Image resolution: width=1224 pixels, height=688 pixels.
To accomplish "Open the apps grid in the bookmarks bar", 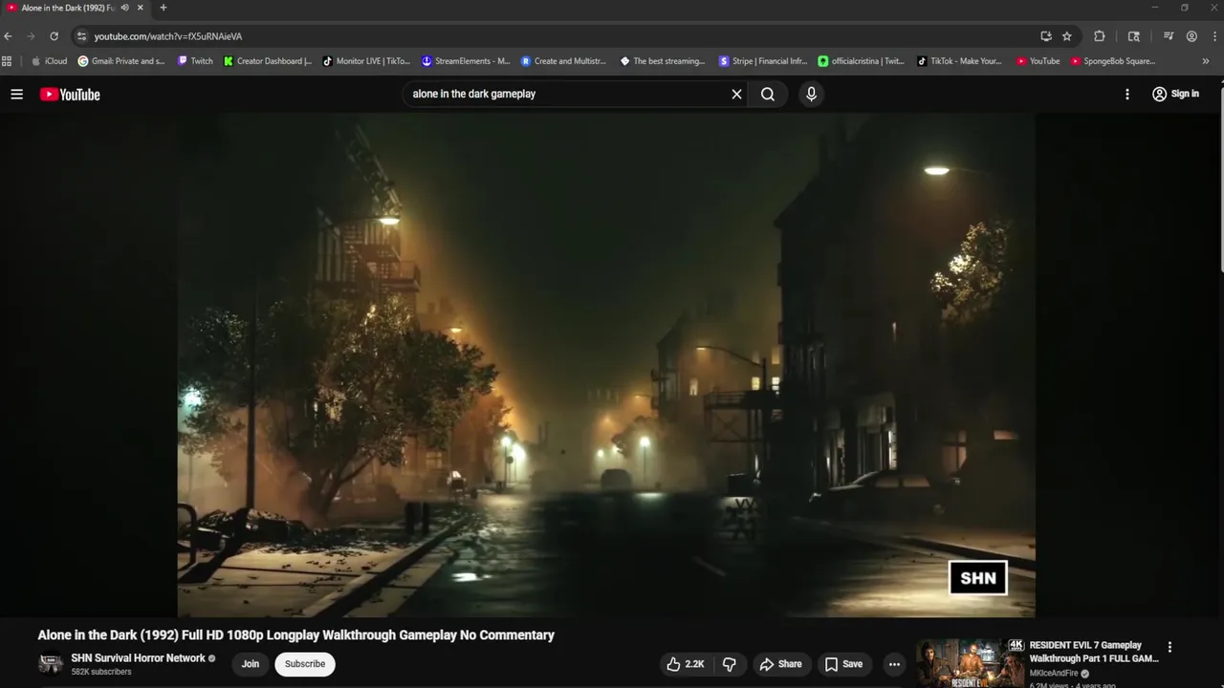I will point(7,61).
